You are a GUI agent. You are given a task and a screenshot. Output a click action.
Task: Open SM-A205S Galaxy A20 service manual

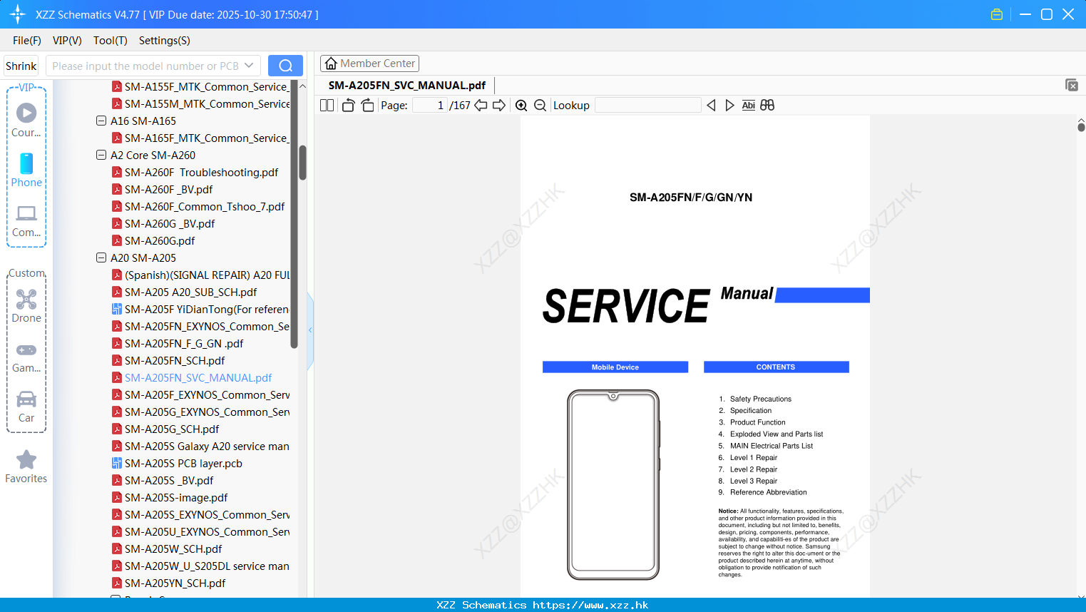[207, 446]
